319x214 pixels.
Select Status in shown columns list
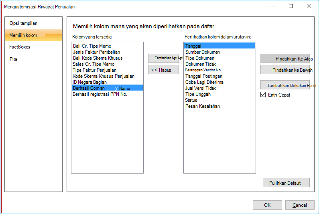coord(219,100)
